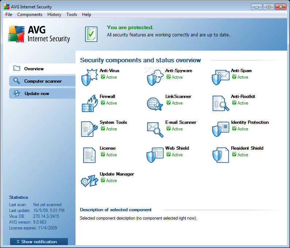Maximize the AVG Internet Security window
Screen dimensions: 290x248
click(x=268, y=7)
